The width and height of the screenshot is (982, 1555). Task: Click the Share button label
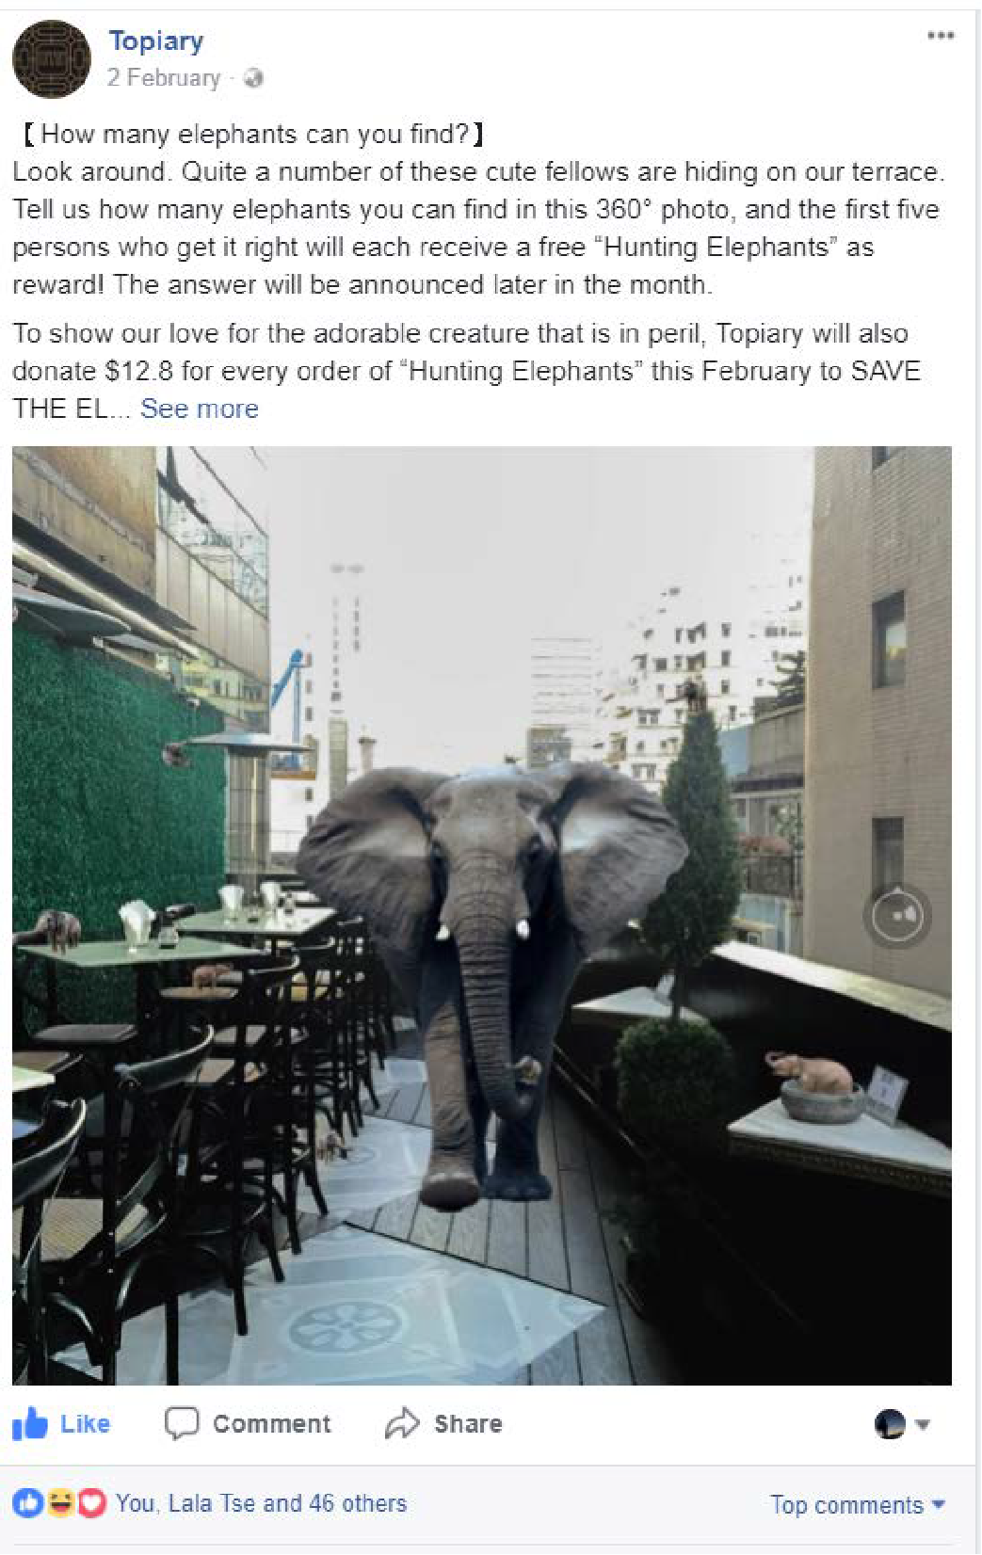point(468,1424)
